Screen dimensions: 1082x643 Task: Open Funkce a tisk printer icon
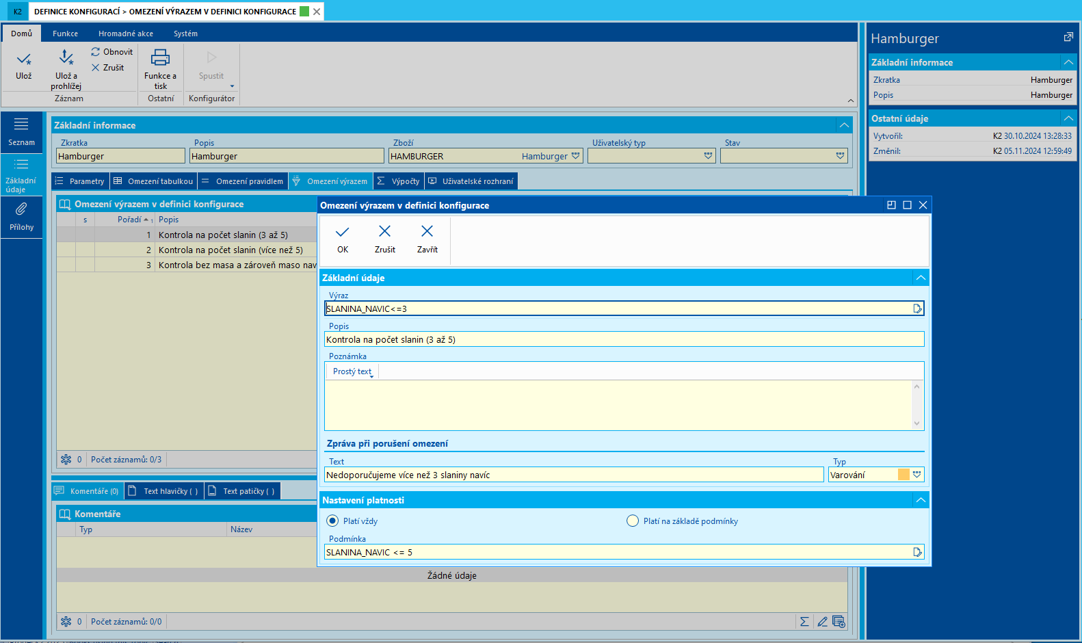[x=160, y=57]
